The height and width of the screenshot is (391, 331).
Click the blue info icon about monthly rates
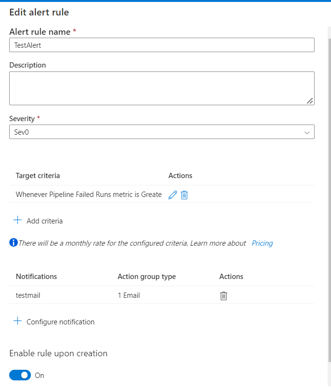tap(14, 243)
